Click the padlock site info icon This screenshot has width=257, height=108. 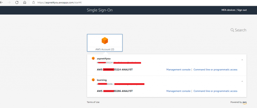34,3
